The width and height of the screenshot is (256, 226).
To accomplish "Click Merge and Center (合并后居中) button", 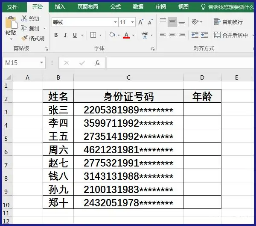I will (x=231, y=35).
